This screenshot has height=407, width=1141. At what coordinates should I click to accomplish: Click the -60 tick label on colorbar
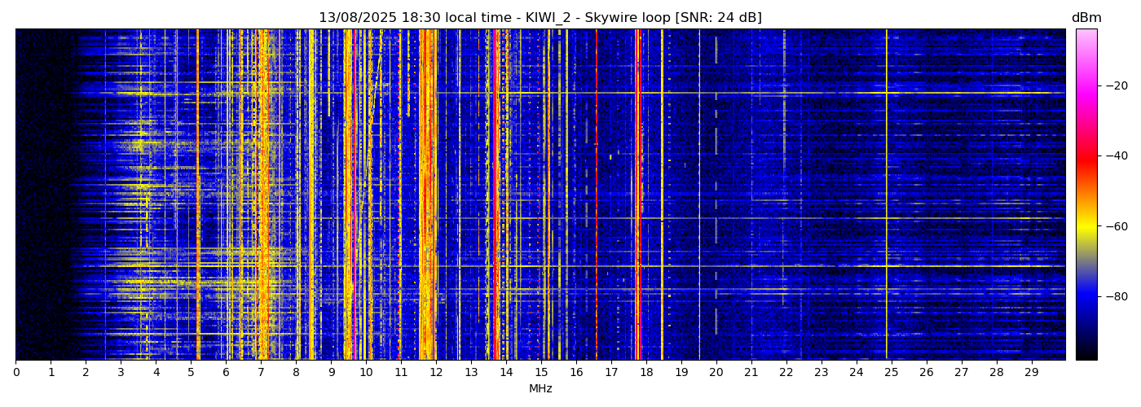click(1116, 226)
